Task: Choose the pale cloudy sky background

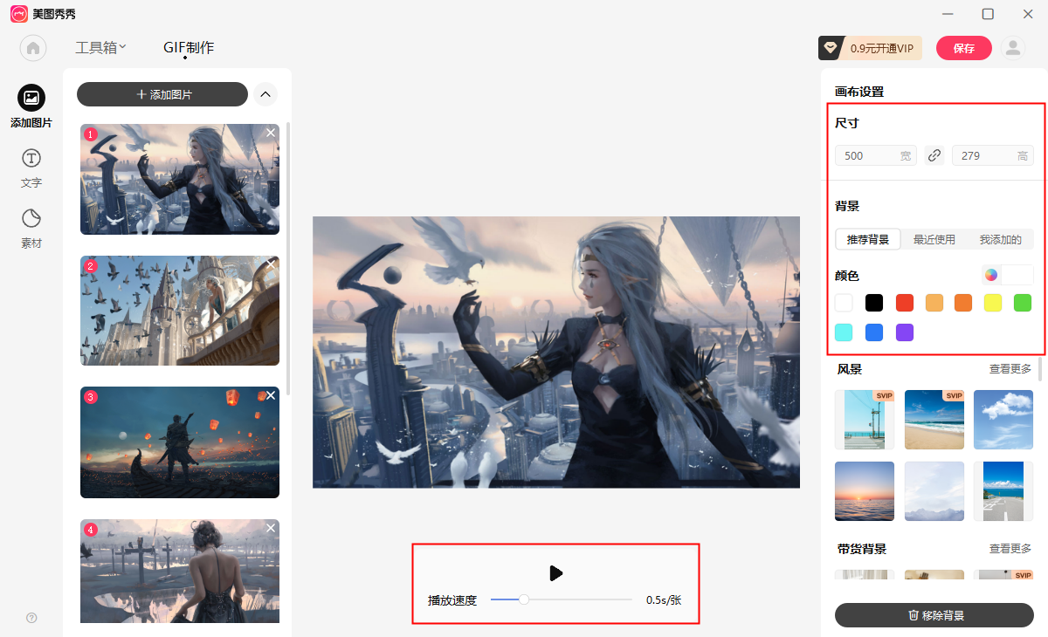Action: (x=934, y=491)
